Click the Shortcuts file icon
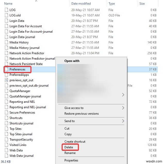This screenshot has height=164, width=165. coord(6,118)
